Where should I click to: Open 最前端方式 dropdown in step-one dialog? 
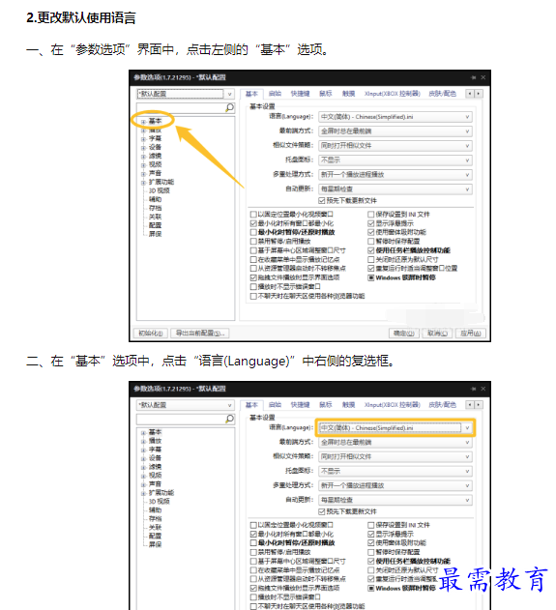[395, 131]
